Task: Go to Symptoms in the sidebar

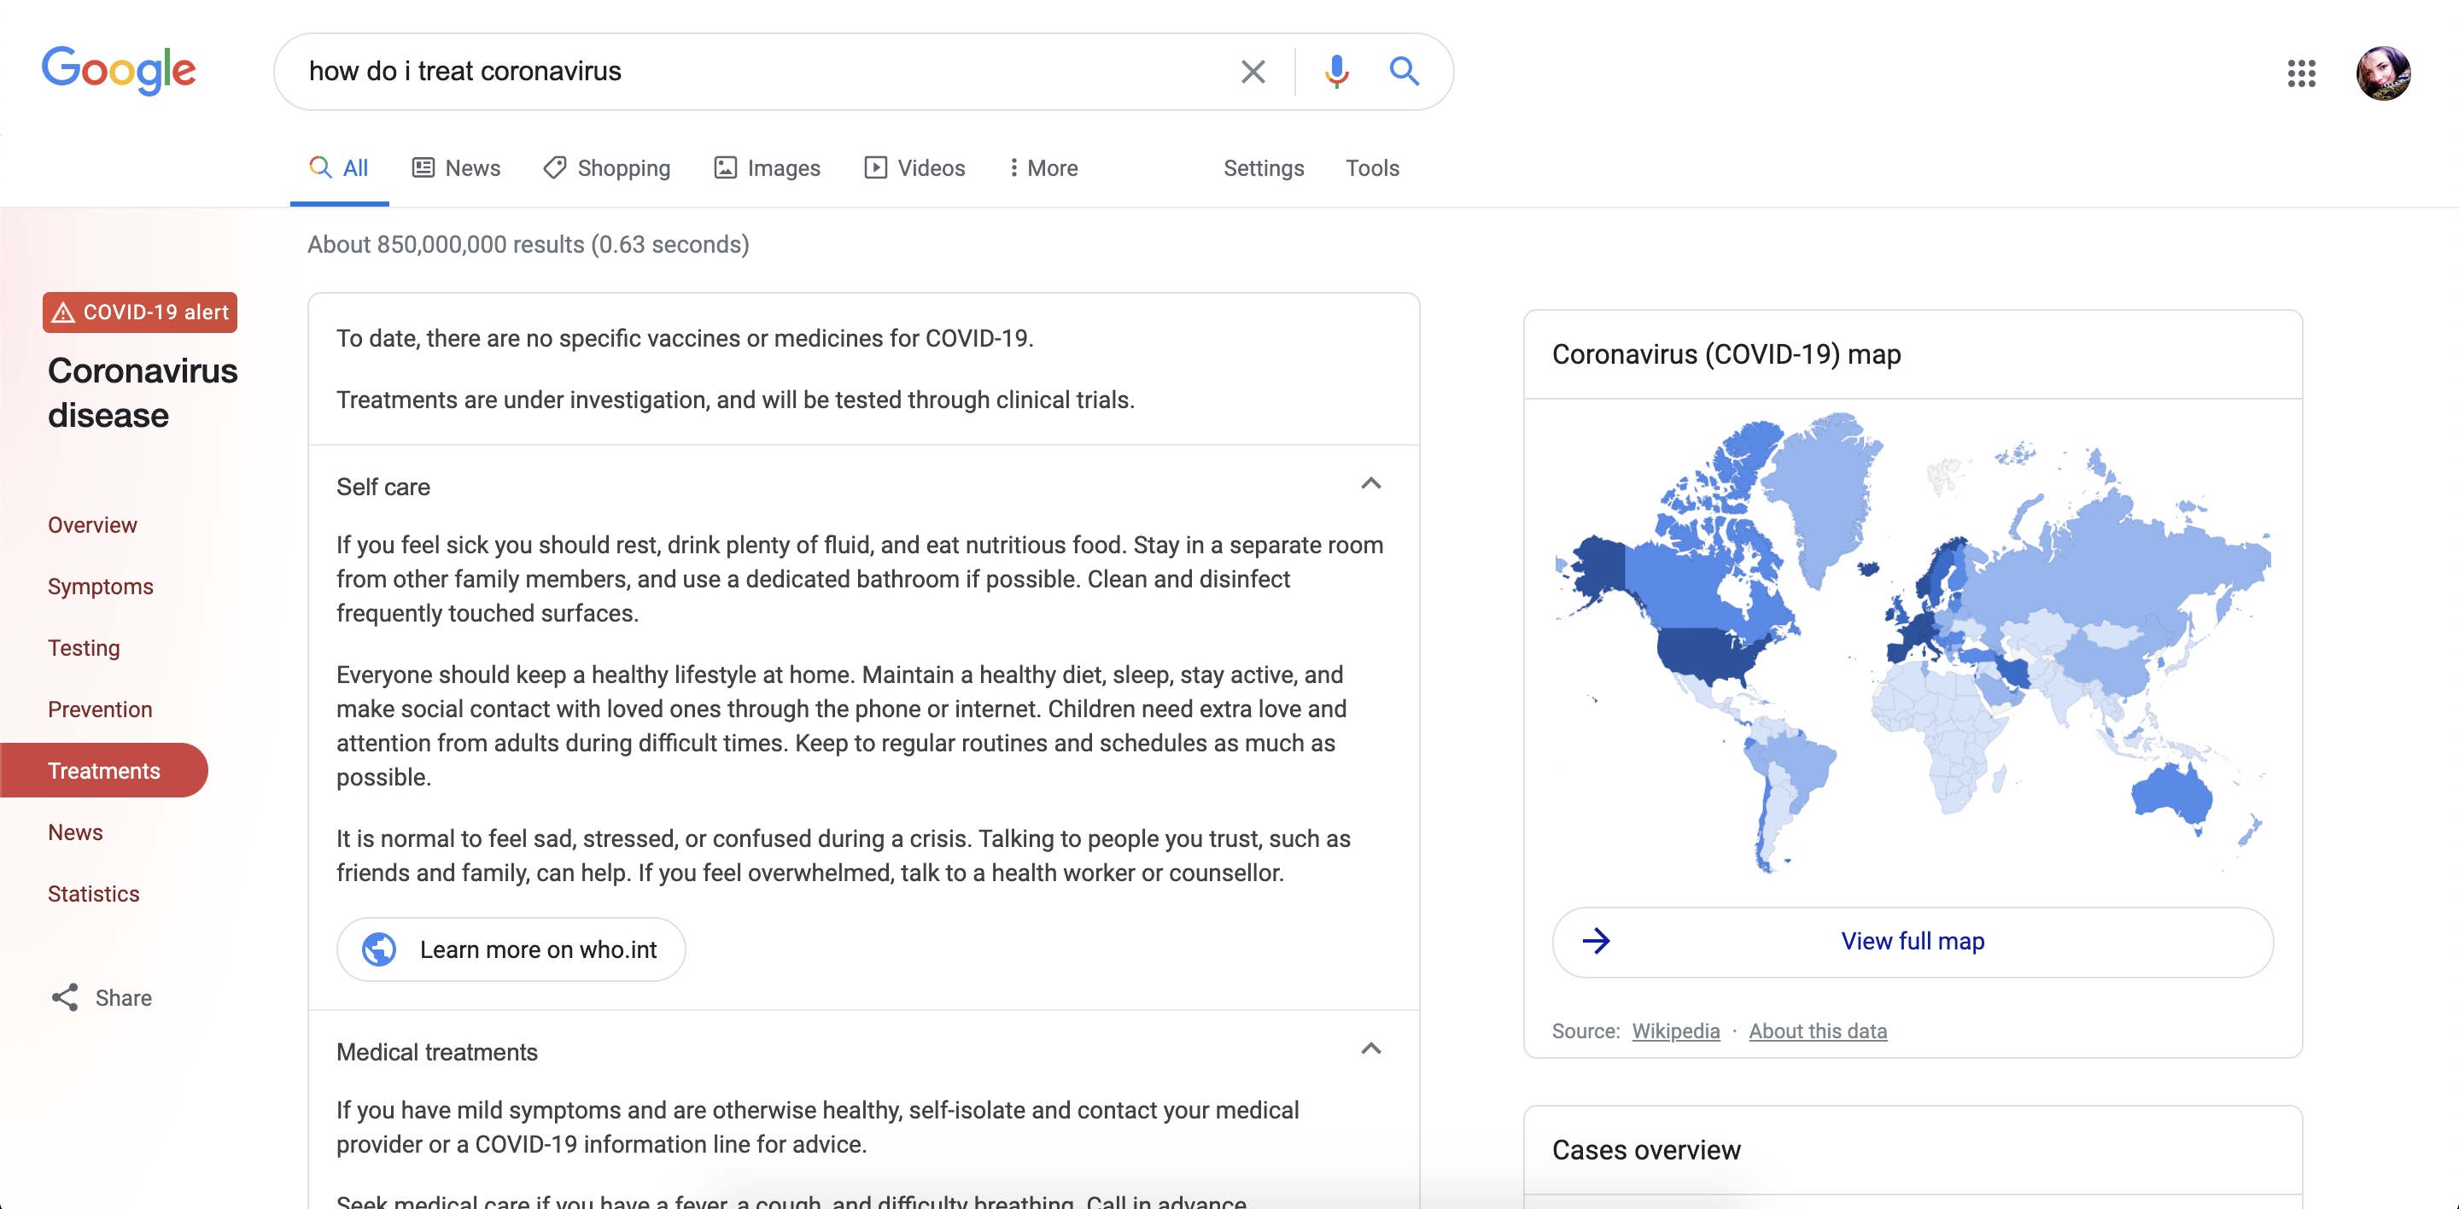Action: pyautogui.click(x=100, y=587)
